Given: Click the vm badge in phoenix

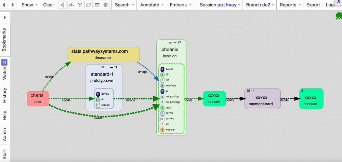Looking at the screenshot, I should [x=162, y=124].
